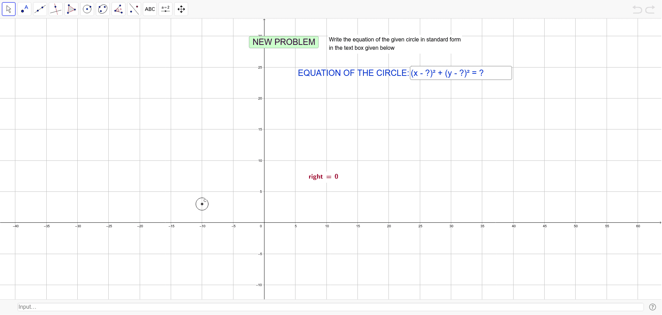Screen dimensions: 662x315
Task: Select the Angle measurement tool
Action: click(118, 9)
